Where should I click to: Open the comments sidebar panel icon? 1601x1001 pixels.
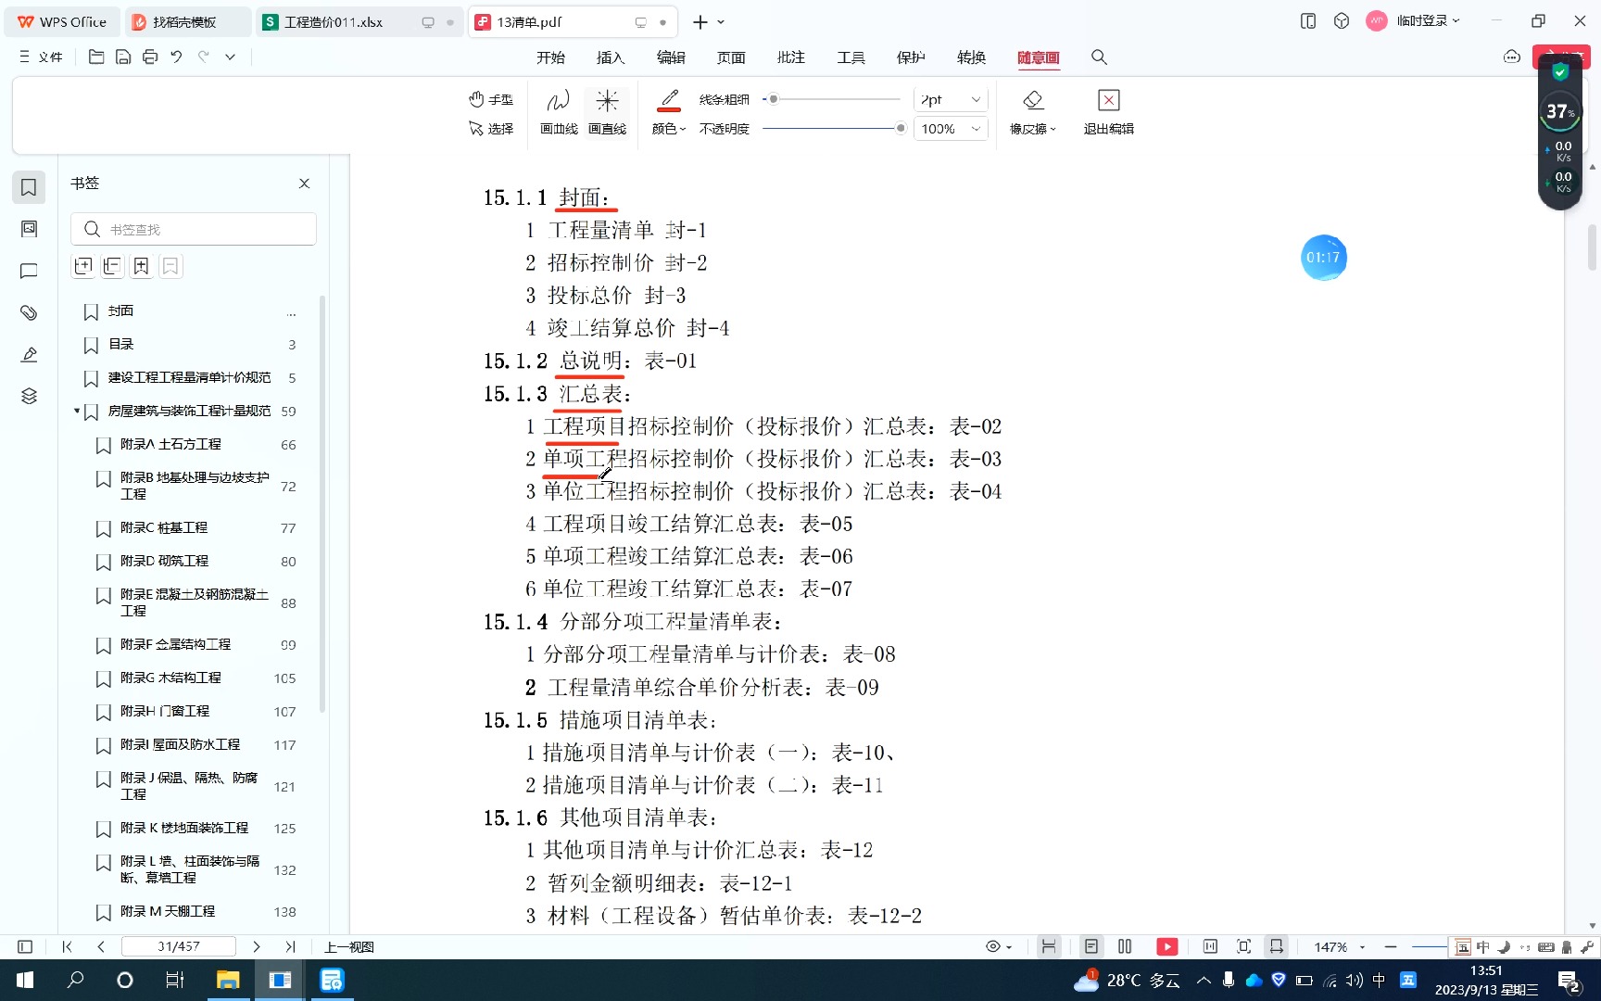[29, 271]
